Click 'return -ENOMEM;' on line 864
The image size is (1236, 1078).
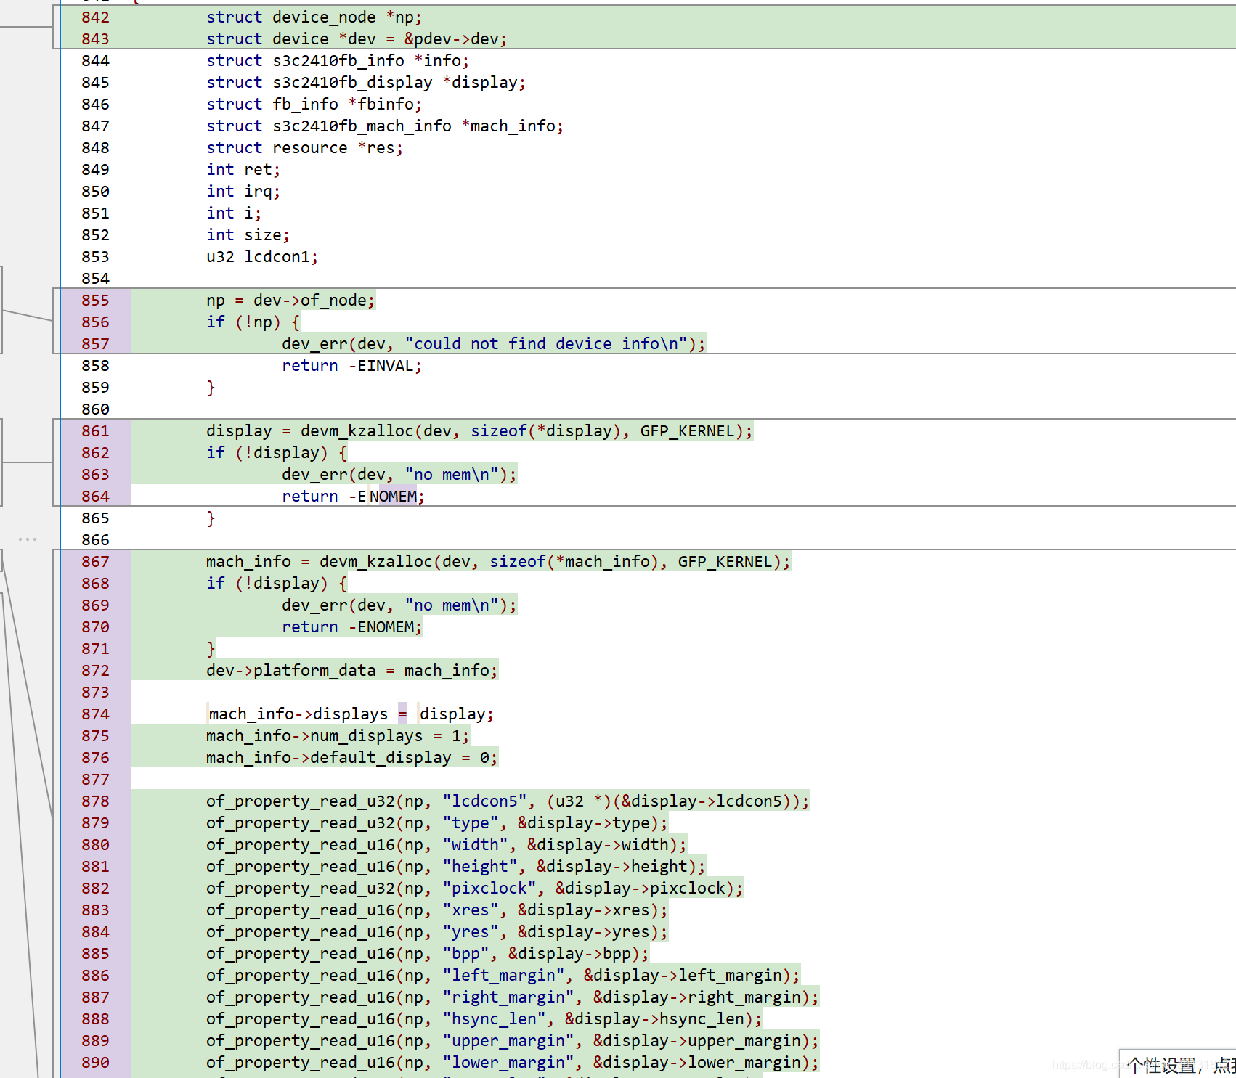click(x=353, y=496)
